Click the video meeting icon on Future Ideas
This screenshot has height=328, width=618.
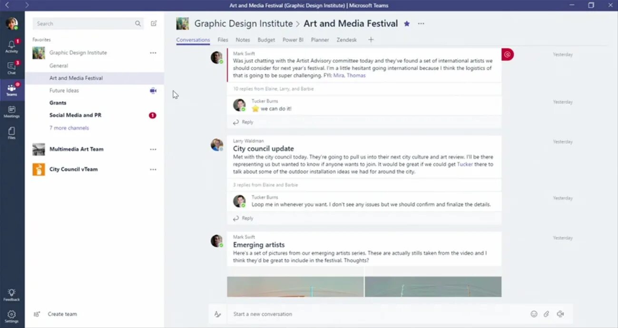[153, 90]
